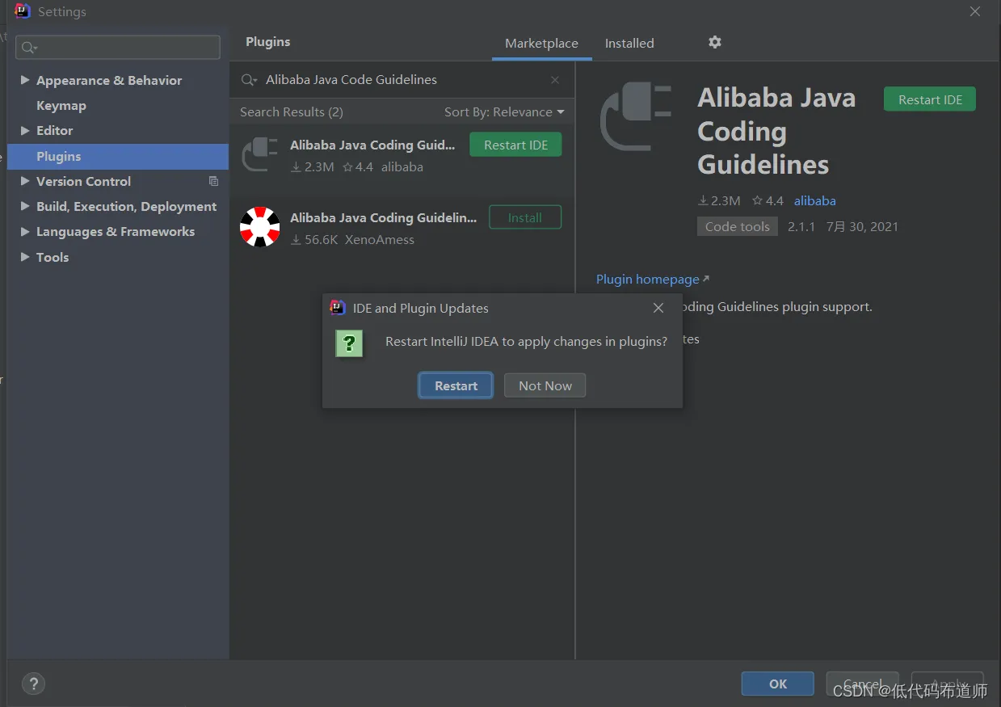The height and width of the screenshot is (707, 1001).
Task: Click version 2.1.1 text
Action: (x=801, y=226)
